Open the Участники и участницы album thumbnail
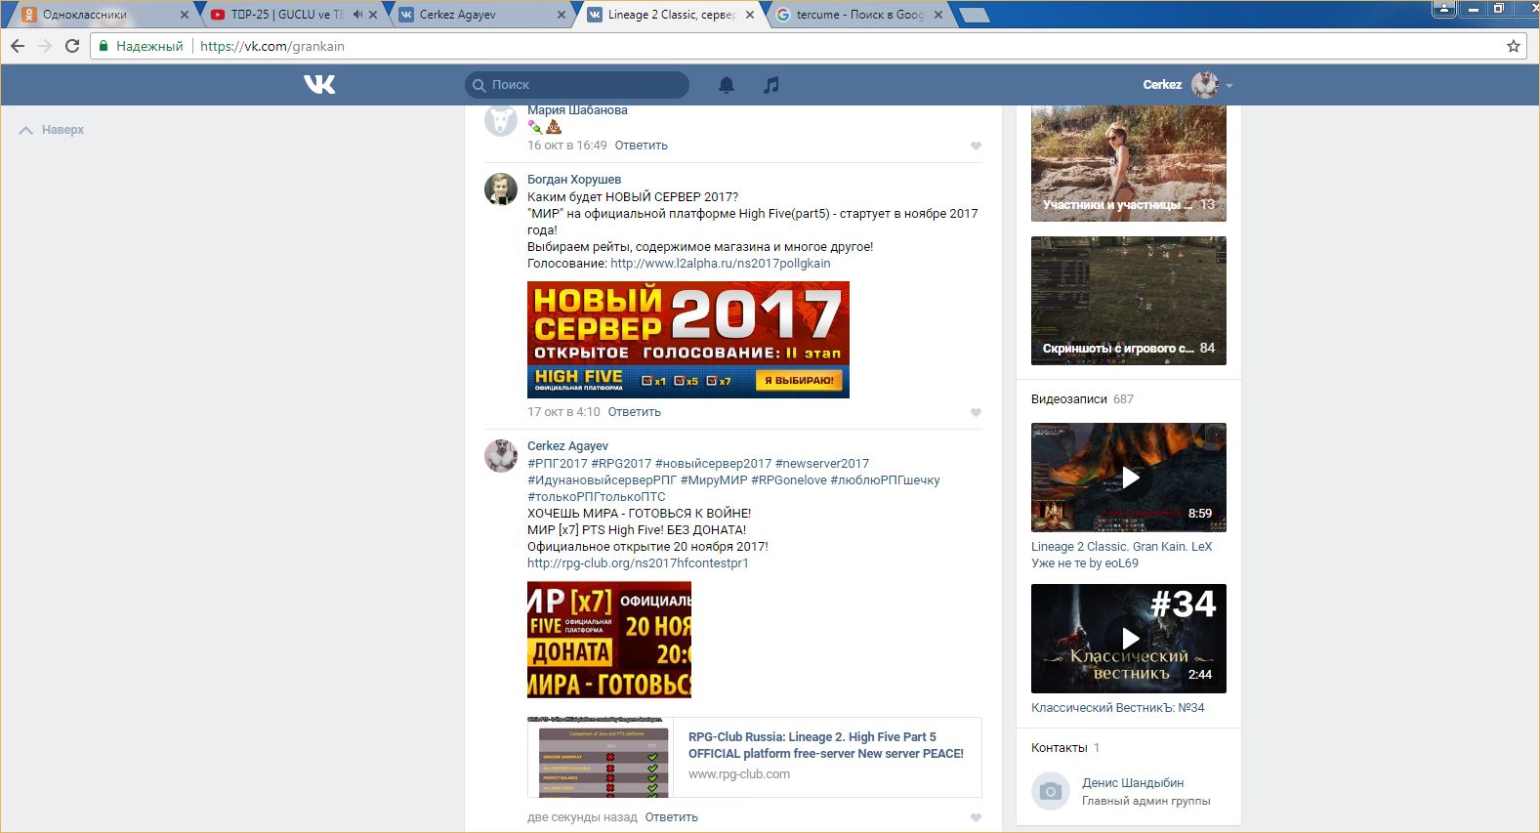1540x833 pixels. pos(1129,163)
